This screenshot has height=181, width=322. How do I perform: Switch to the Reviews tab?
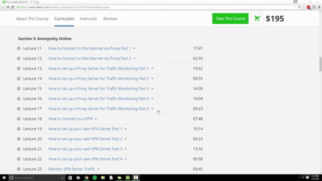point(110,19)
